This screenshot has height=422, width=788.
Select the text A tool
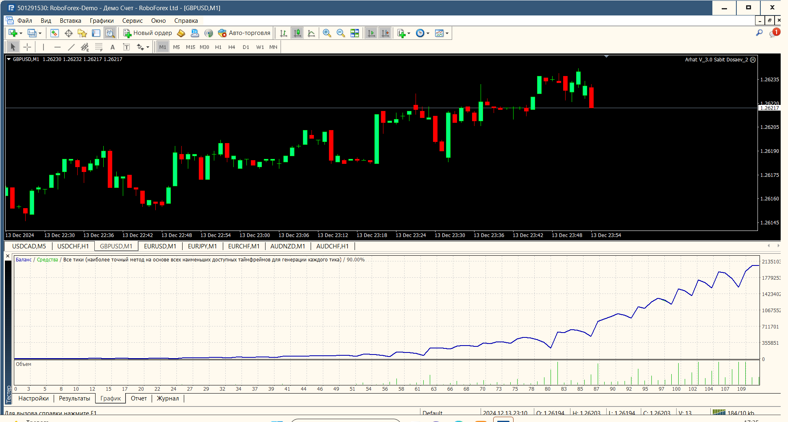[113, 47]
